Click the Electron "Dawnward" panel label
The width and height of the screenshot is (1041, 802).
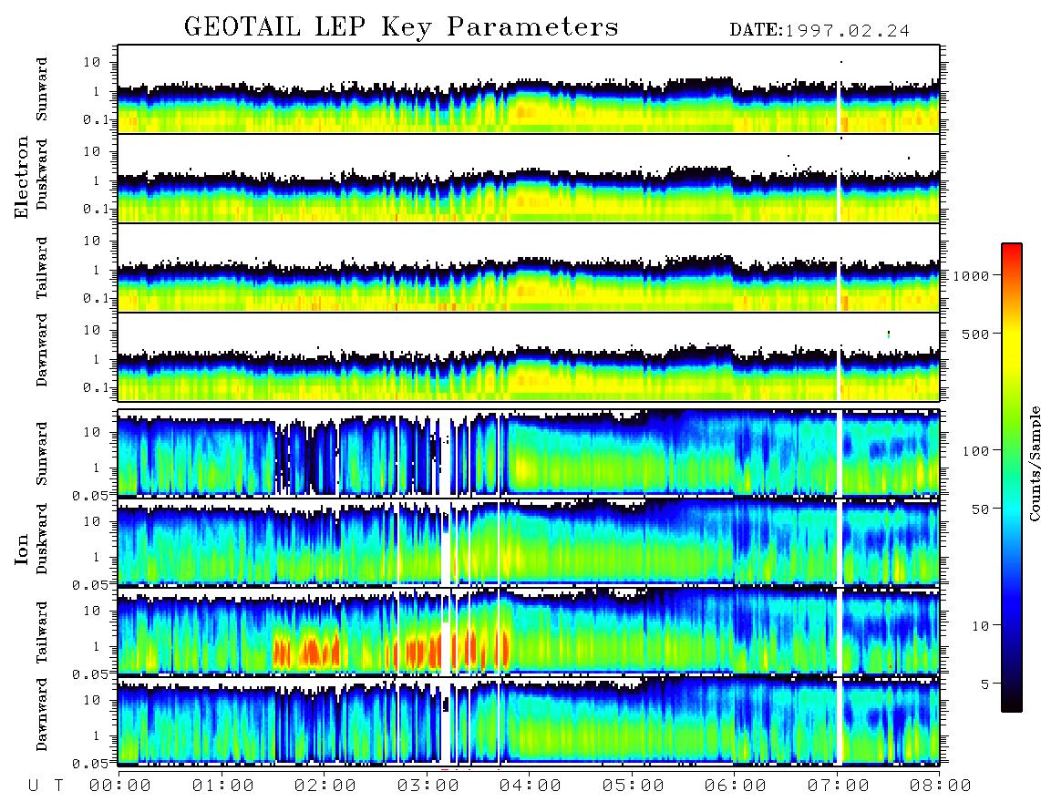[42, 351]
